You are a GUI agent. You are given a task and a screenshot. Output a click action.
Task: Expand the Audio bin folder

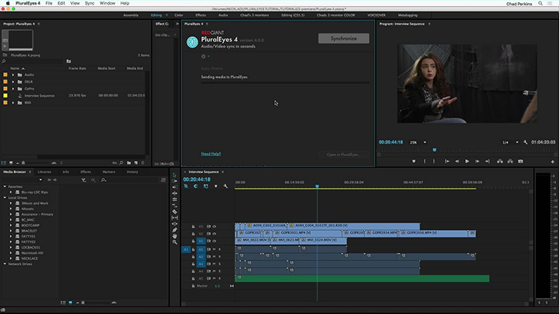coord(13,74)
